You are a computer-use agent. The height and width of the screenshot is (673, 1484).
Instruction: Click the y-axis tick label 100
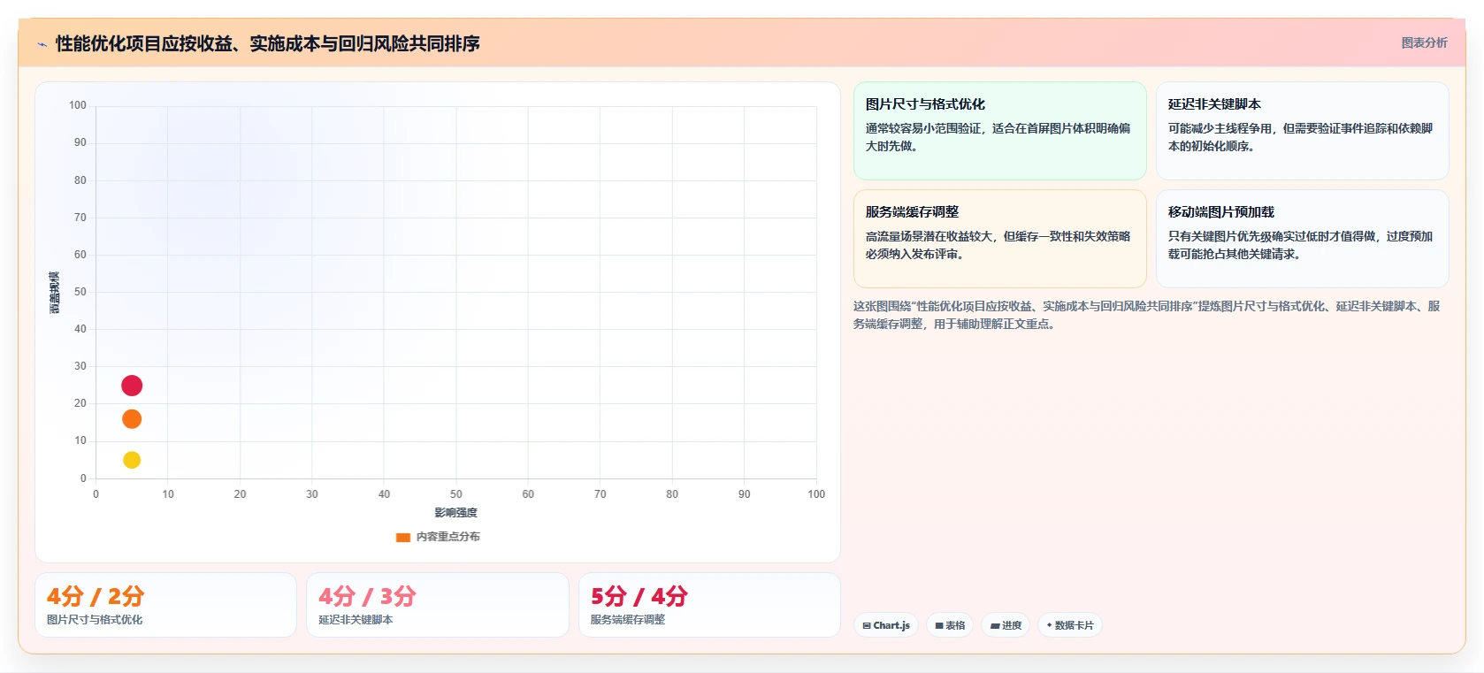coord(78,105)
